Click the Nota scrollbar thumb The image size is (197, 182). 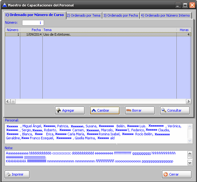190,157
